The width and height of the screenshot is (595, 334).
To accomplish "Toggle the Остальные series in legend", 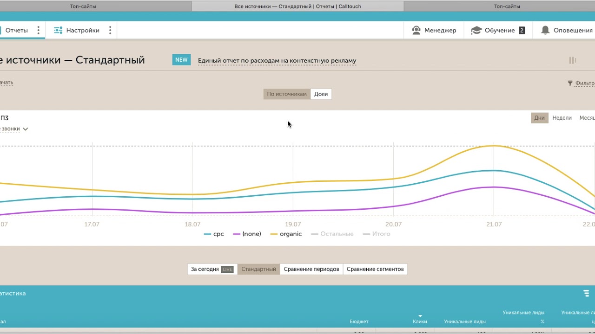I will click(332, 234).
